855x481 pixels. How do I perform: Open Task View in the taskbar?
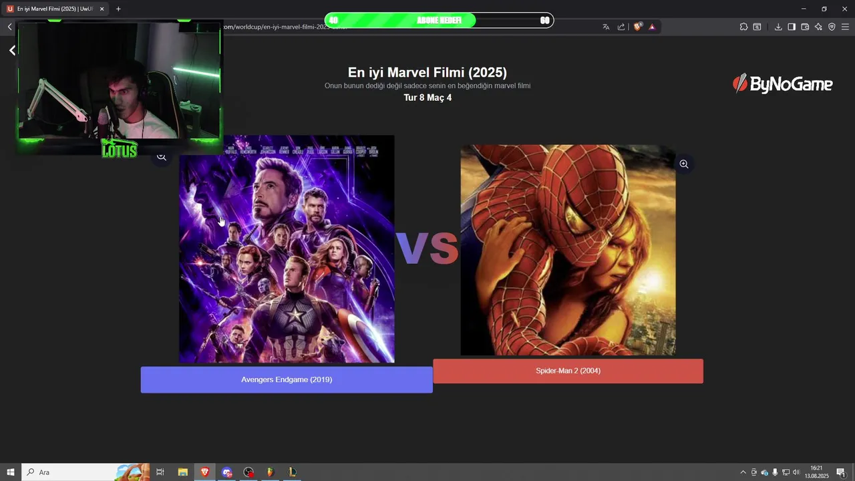(x=160, y=472)
